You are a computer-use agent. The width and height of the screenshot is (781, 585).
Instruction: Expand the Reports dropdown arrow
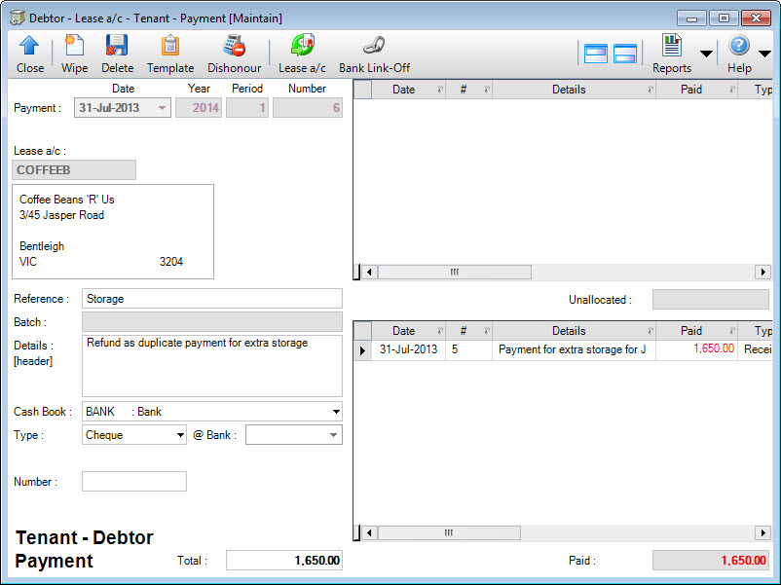click(706, 54)
